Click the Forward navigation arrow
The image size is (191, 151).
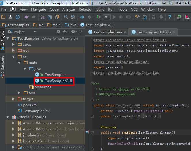click(x=89, y=17)
